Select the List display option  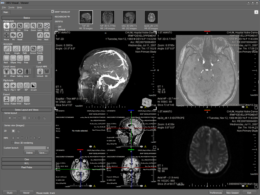(40, 58)
